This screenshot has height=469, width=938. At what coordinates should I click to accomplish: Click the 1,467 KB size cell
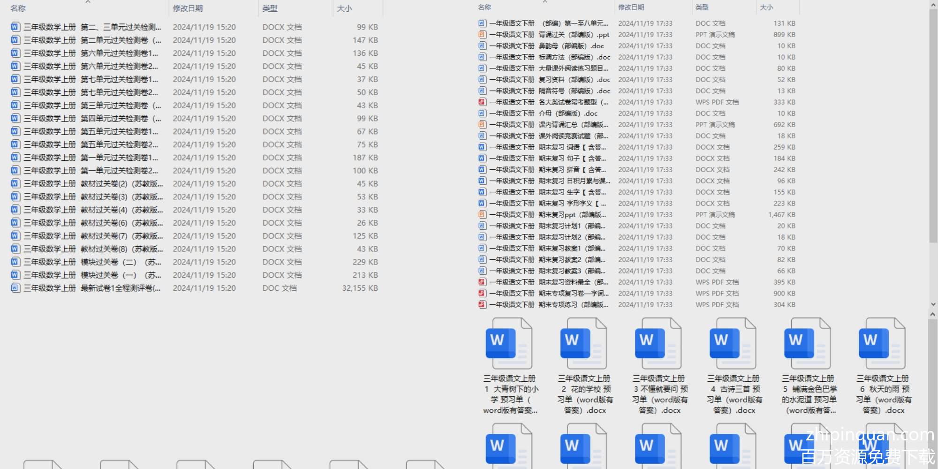pyautogui.click(x=782, y=214)
